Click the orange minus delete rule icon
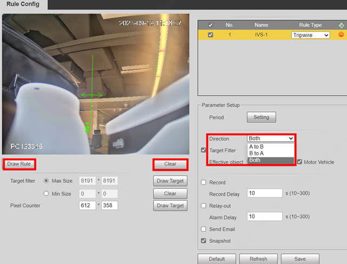The height and width of the screenshot is (264, 347). (341, 35)
